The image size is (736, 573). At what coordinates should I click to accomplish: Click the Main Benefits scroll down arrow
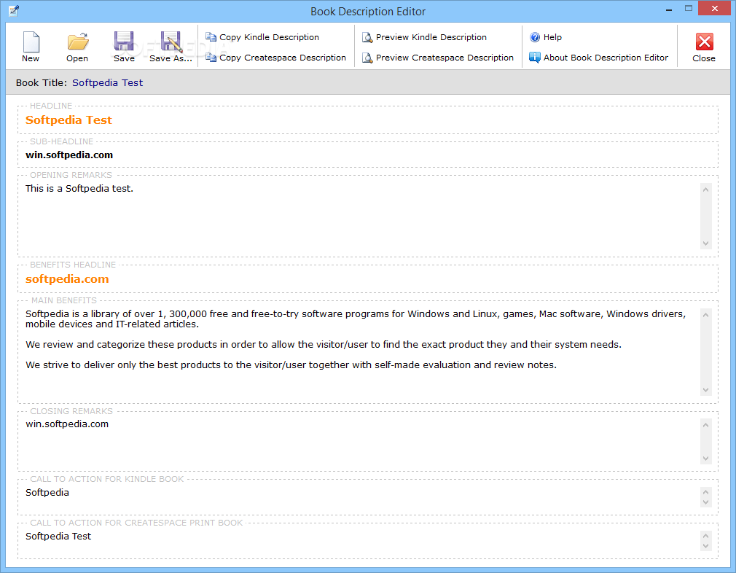point(705,390)
